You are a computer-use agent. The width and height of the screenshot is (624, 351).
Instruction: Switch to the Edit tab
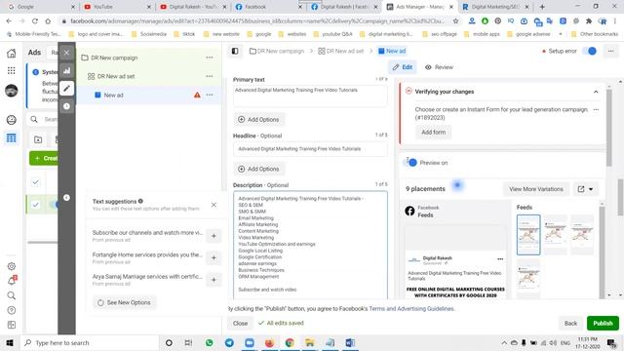[x=403, y=67]
